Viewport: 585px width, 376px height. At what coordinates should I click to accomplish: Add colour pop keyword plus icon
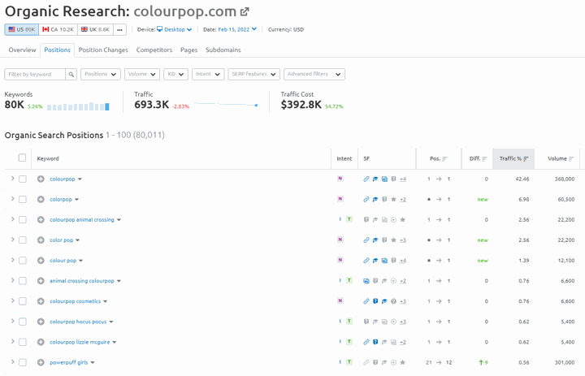click(41, 261)
